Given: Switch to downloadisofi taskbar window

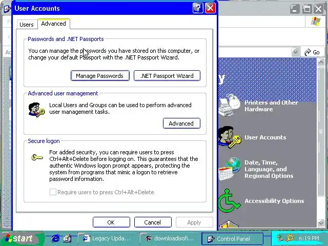Looking at the screenshot, I should [171, 238].
